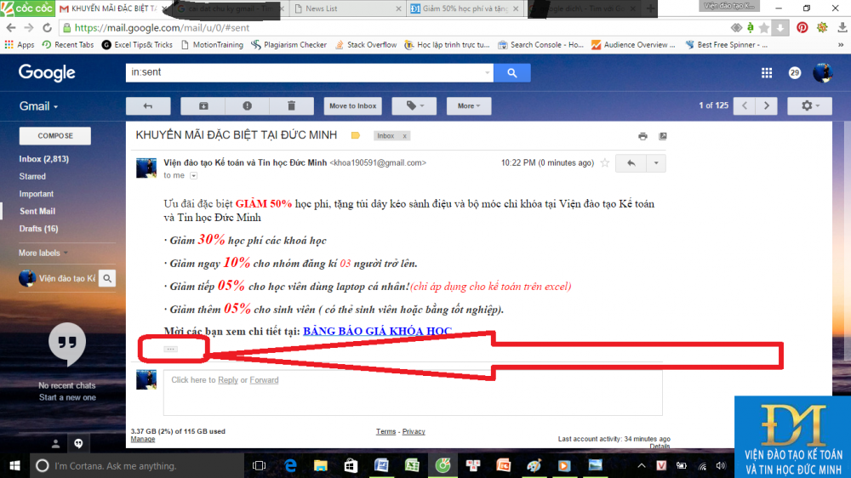The image size is (851, 478).
Task: Open the Sent Mail folder
Action: [x=37, y=211]
